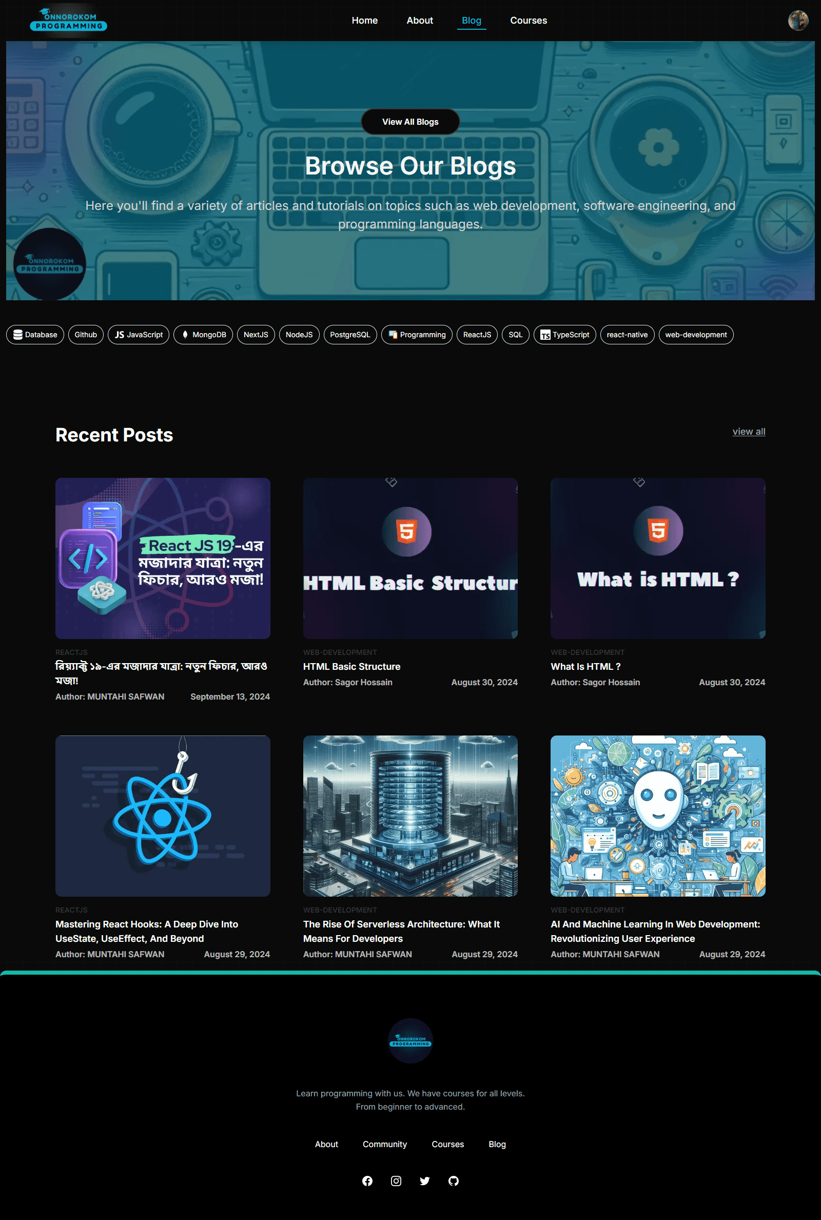Filter blogs by MongoDB tag
This screenshot has height=1220, width=821.
[x=203, y=335]
